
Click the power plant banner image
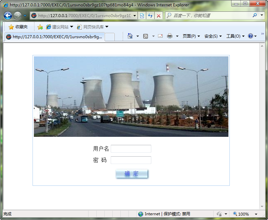[x=131, y=97]
